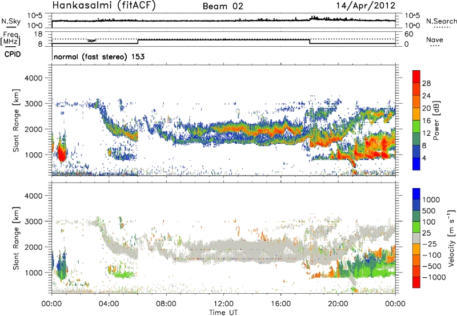Click the title 'Hankasalmi (fitACF)'
The image size is (457, 316).
104,6
